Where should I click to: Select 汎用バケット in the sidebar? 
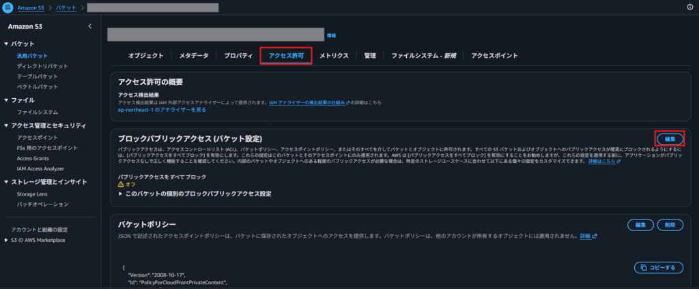tap(32, 56)
